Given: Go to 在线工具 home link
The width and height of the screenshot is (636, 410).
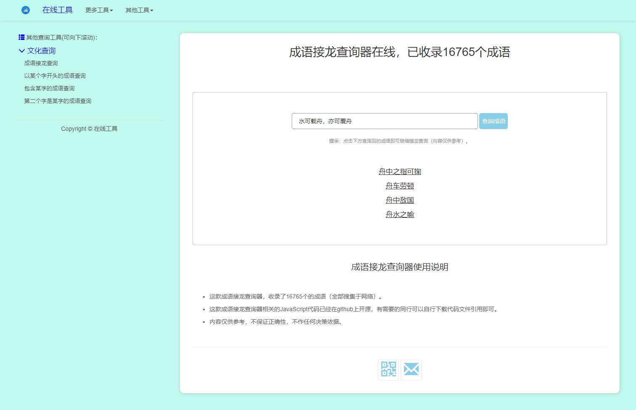Looking at the screenshot, I should tap(57, 10).
